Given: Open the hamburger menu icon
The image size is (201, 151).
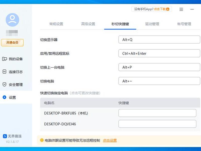Looking at the screenshot, I should [181, 9].
